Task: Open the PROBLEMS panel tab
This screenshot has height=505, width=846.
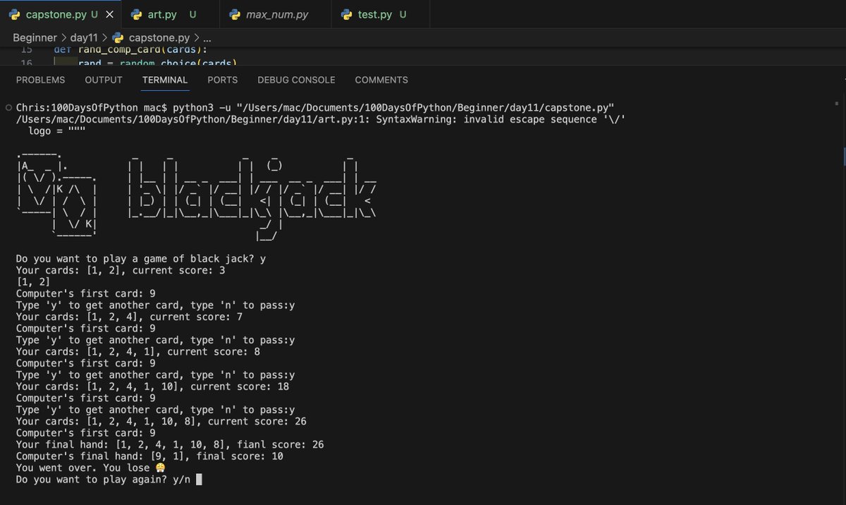Action: [40, 80]
